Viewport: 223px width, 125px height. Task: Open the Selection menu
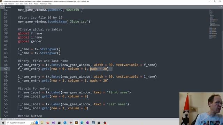(x=11, y=4)
